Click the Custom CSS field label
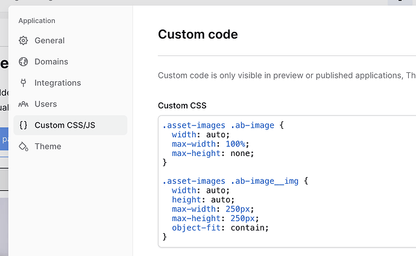The width and height of the screenshot is (416, 256). tap(182, 105)
